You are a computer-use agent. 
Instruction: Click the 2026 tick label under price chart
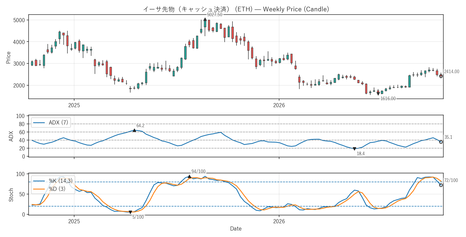pos(279,105)
